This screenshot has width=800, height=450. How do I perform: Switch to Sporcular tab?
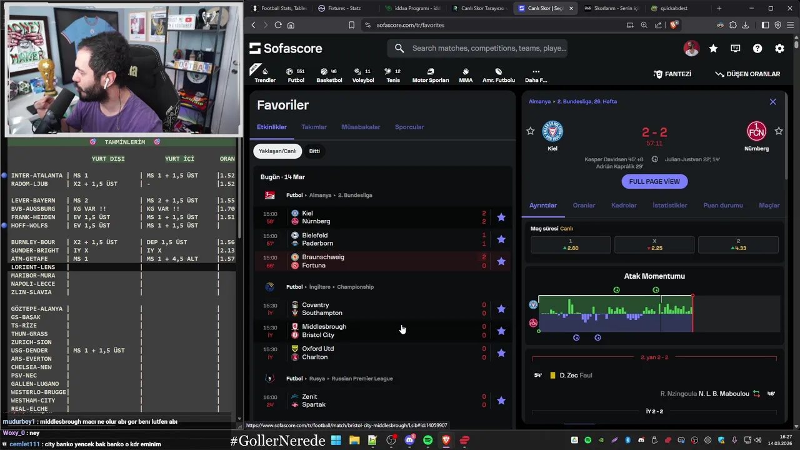409,127
